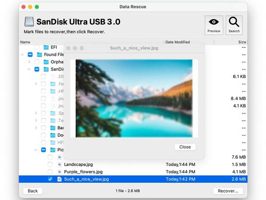This screenshot has height=200, width=266.
Task: Click the 4.1 KB size value
Action: point(239,106)
